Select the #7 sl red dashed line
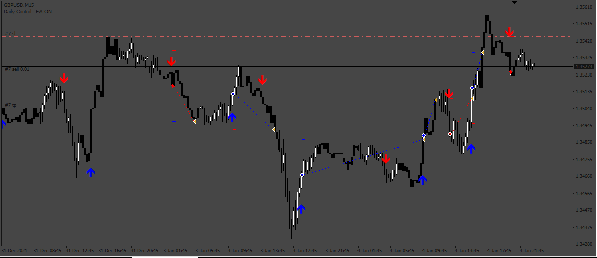Viewport: 597px width, 258px height. 286,37
